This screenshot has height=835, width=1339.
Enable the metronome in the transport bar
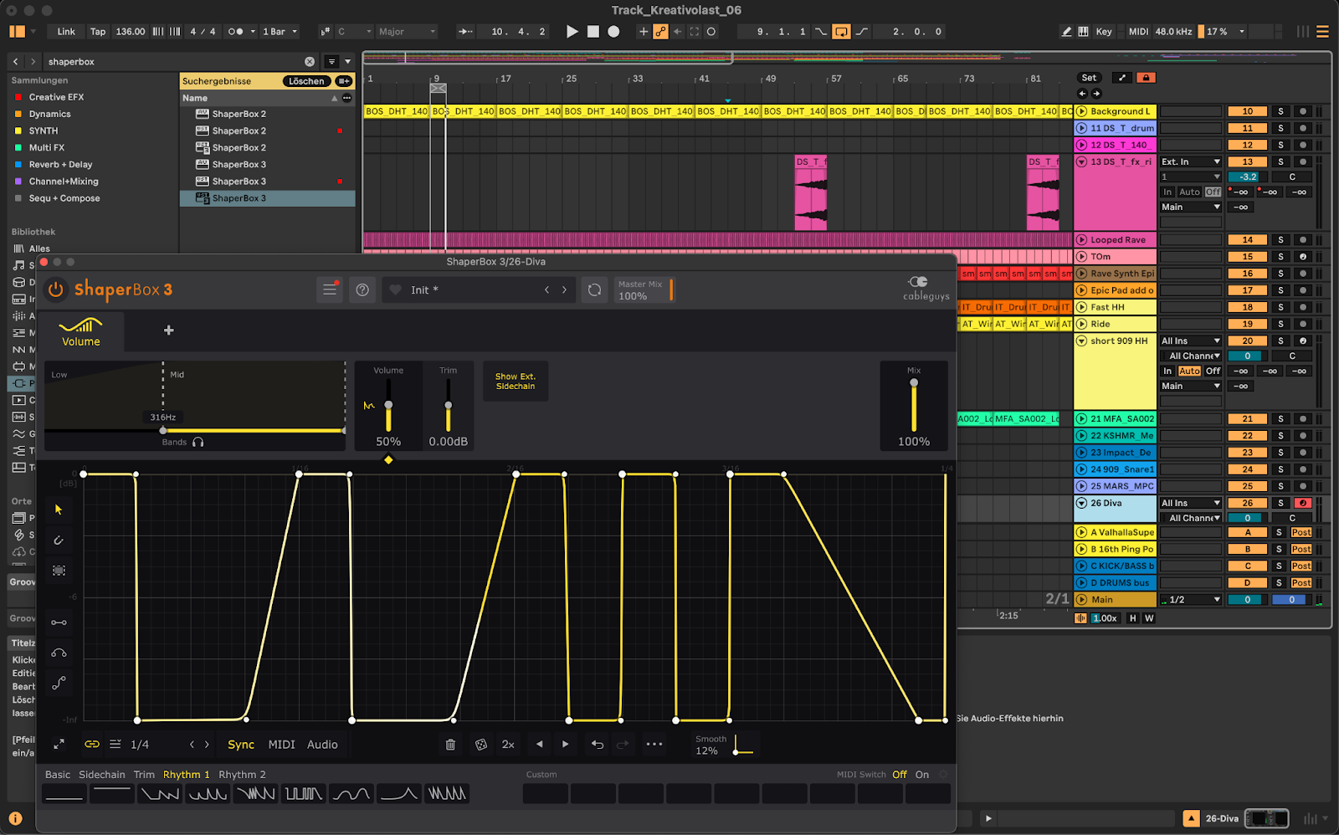236,32
